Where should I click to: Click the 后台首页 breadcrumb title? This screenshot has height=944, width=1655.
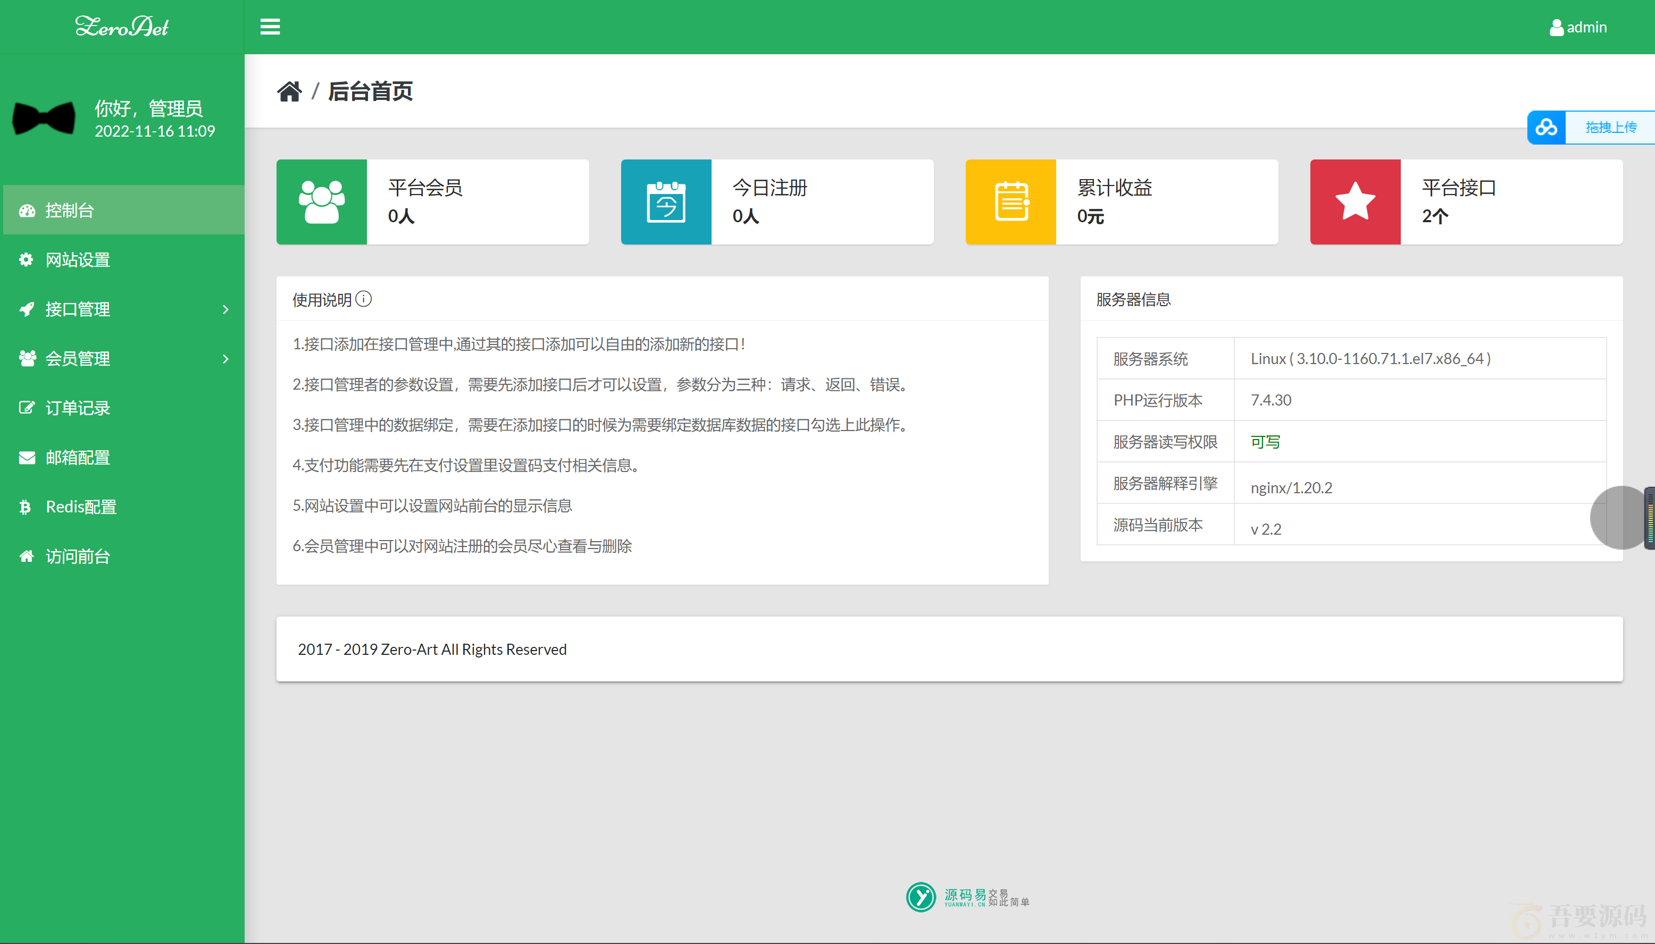click(x=370, y=91)
